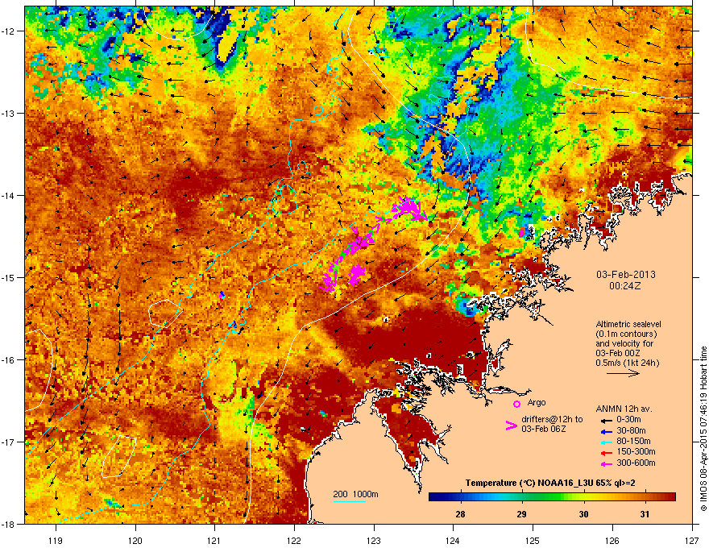The image size is (709, 548).
Task: Click the magenta drifters arrowhead legend symbol
Action: click(x=512, y=426)
